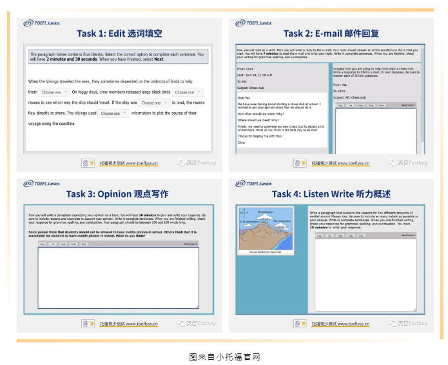Viewport: 448px width, 365px height.
Task: Click the star logo icon under Task 1
Action: click(x=88, y=163)
